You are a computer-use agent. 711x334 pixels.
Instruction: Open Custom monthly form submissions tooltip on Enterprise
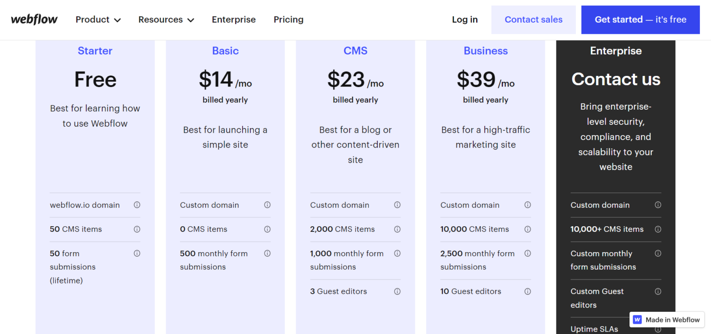658,253
